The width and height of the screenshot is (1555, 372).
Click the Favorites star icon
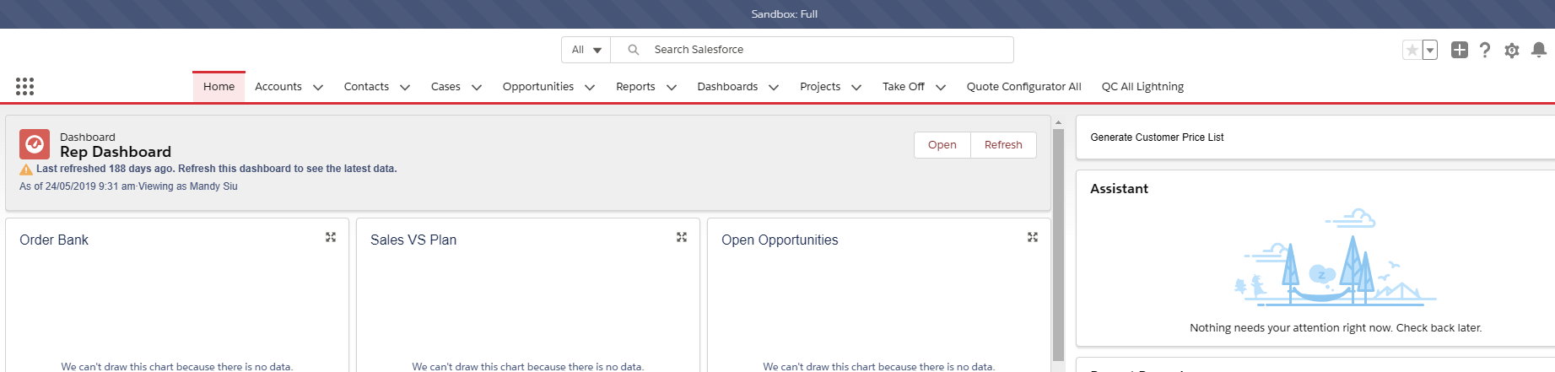[1412, 51]
